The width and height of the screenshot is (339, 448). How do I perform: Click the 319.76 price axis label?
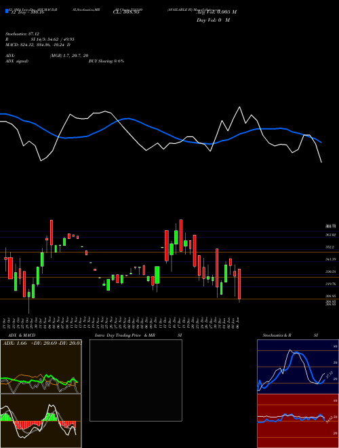click(x=330, y=284)
